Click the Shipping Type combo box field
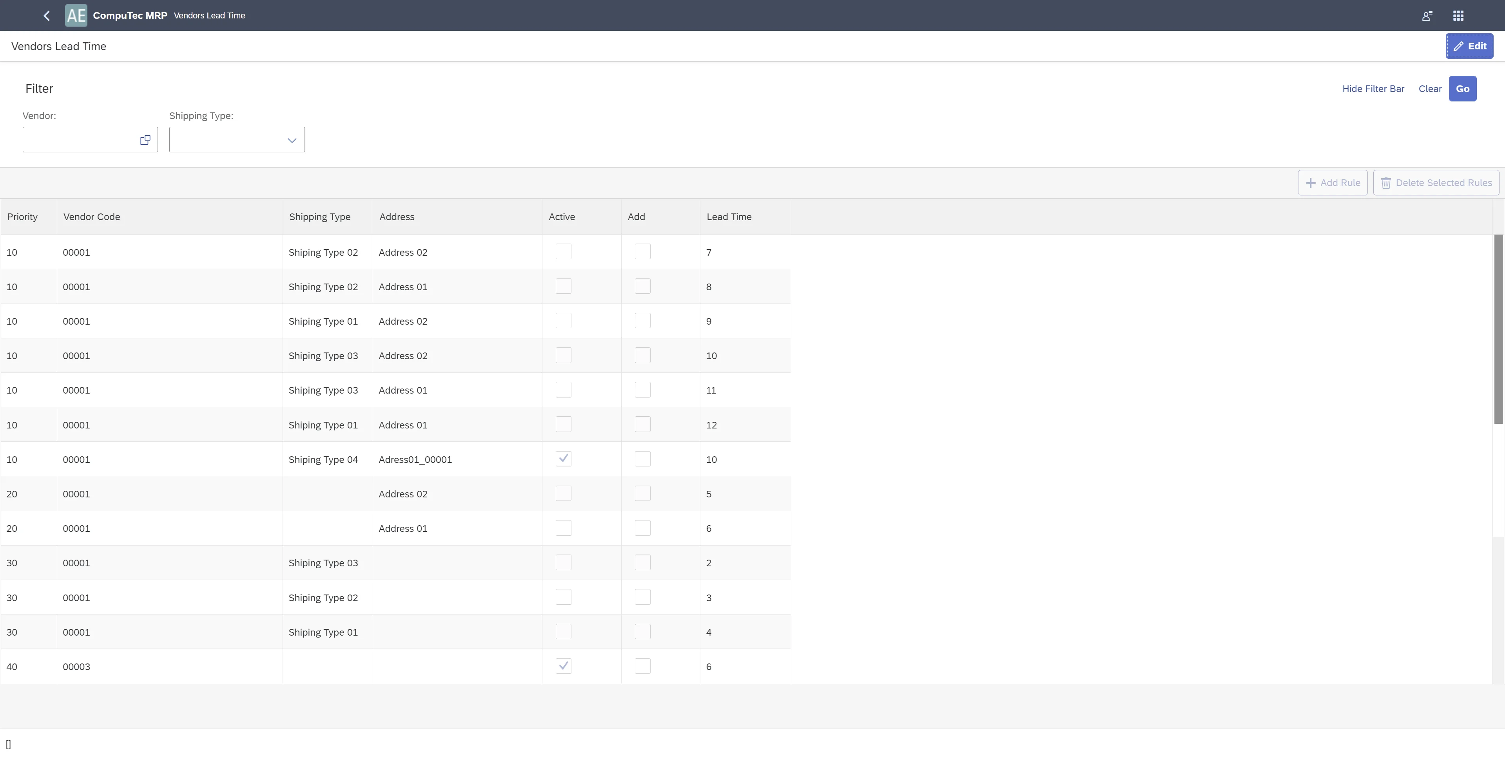Screen dimensions: 1505x759 tap(228, 140)
